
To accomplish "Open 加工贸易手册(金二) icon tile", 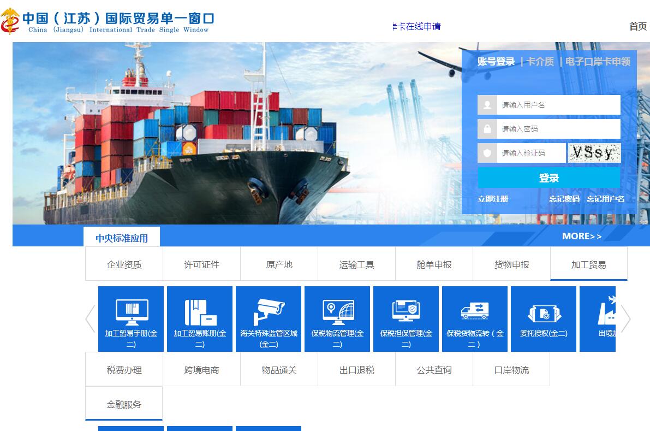I will point(131,319).
